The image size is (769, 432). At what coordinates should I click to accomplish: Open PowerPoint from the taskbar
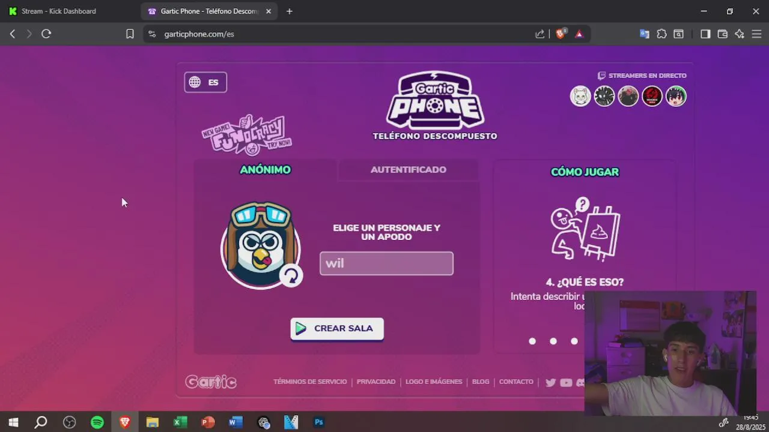208,422
